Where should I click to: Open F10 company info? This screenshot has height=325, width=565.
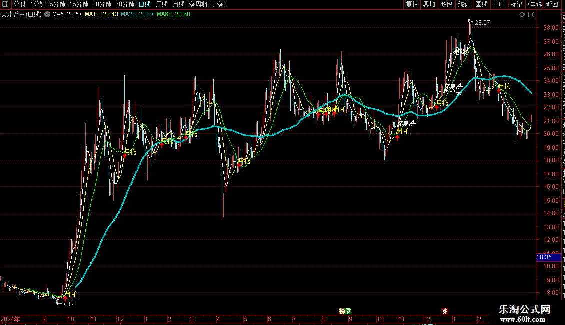point(499,4)
